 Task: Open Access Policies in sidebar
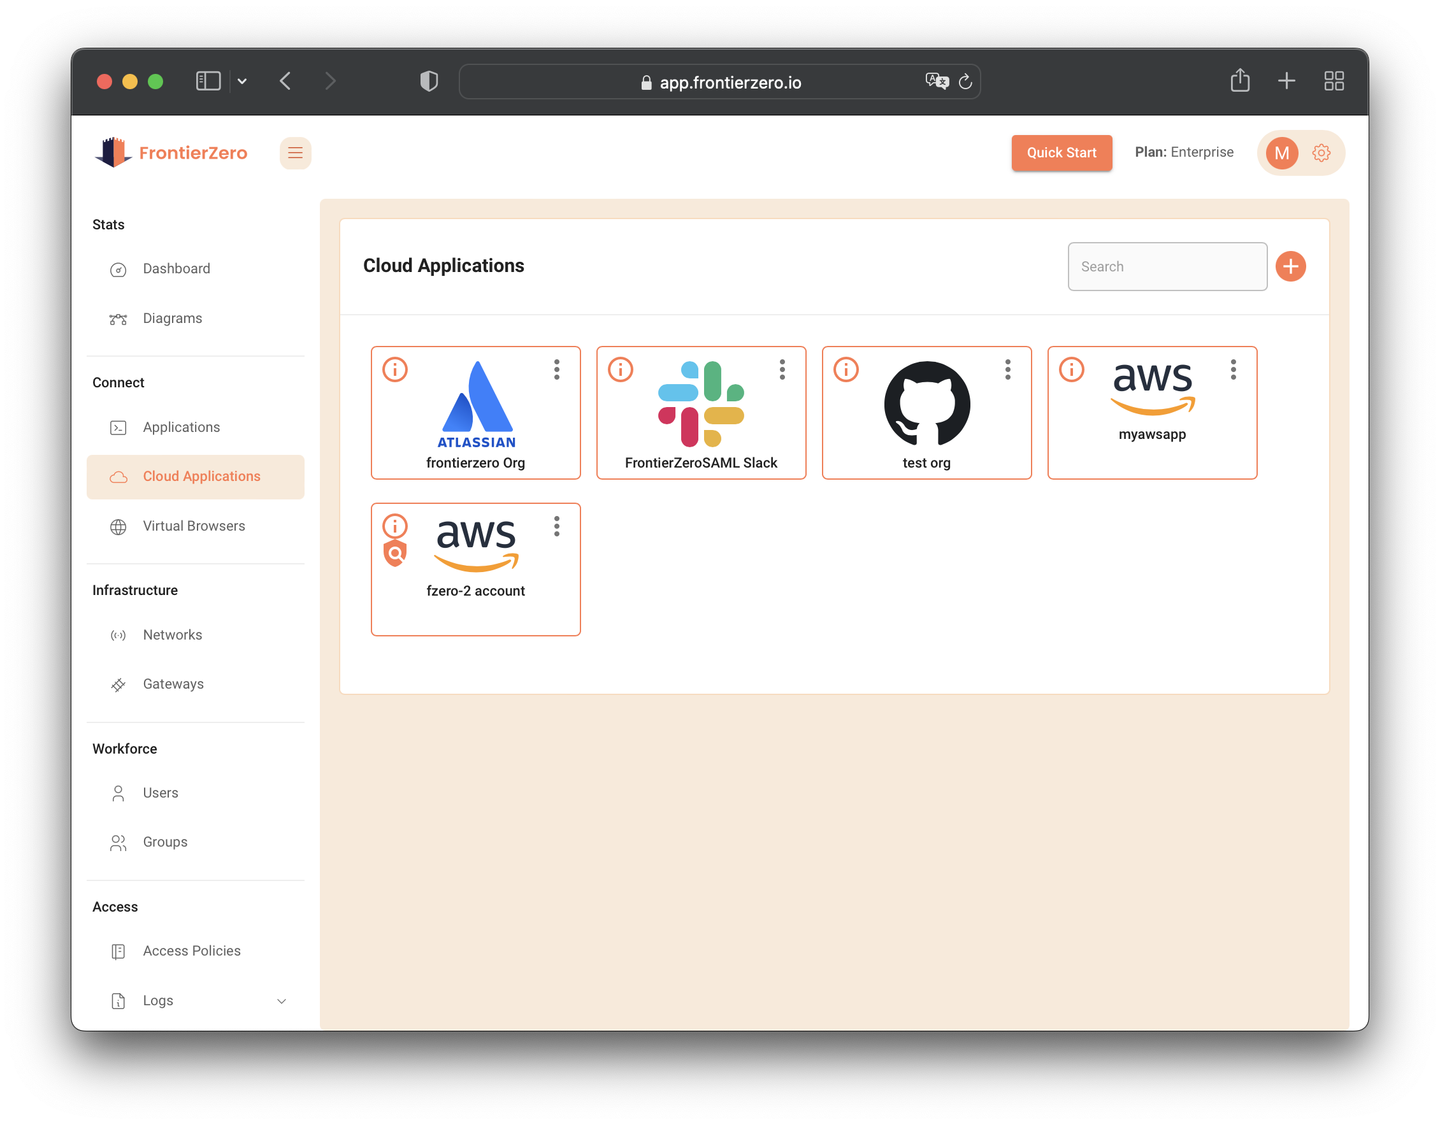196,951
